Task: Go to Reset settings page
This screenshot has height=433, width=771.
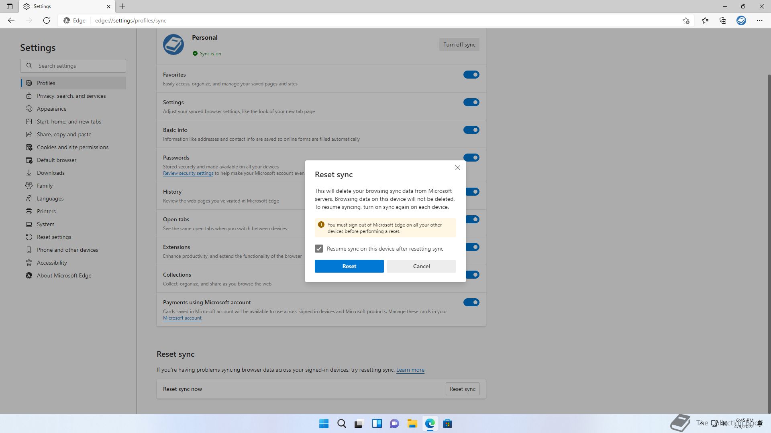Action: click(73, 237)
